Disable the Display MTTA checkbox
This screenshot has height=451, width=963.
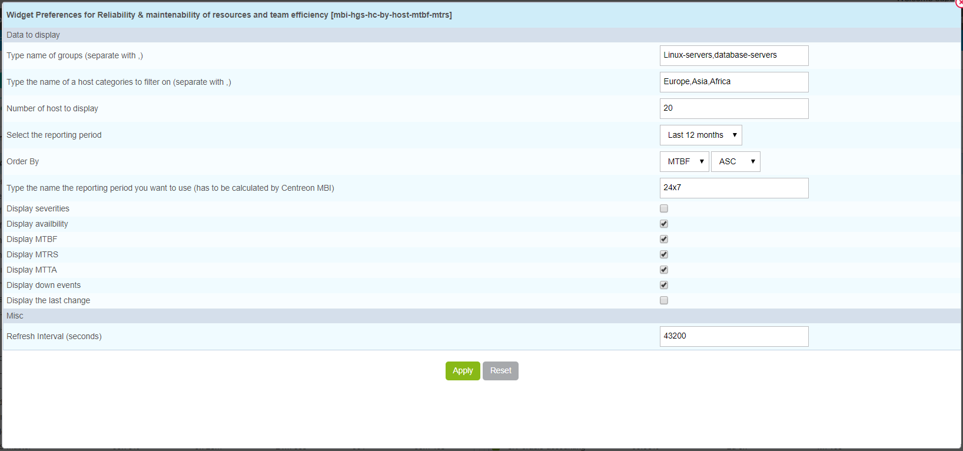coord(664,270)
